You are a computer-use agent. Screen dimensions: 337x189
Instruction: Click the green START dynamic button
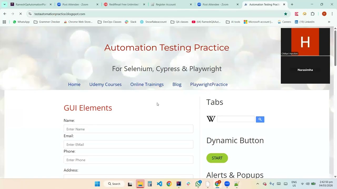tap(217, 158)
